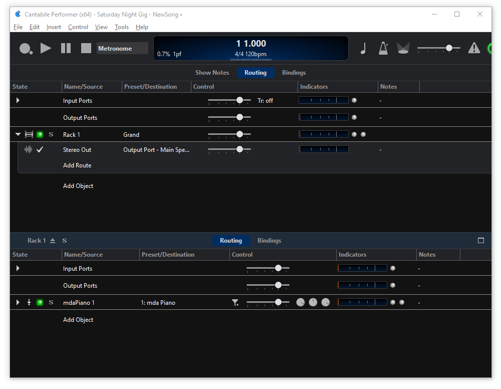This screenshot has width=501, height=389.
Task: Open the Rack 1 panel Bindings tab
Action: (270, 241)
